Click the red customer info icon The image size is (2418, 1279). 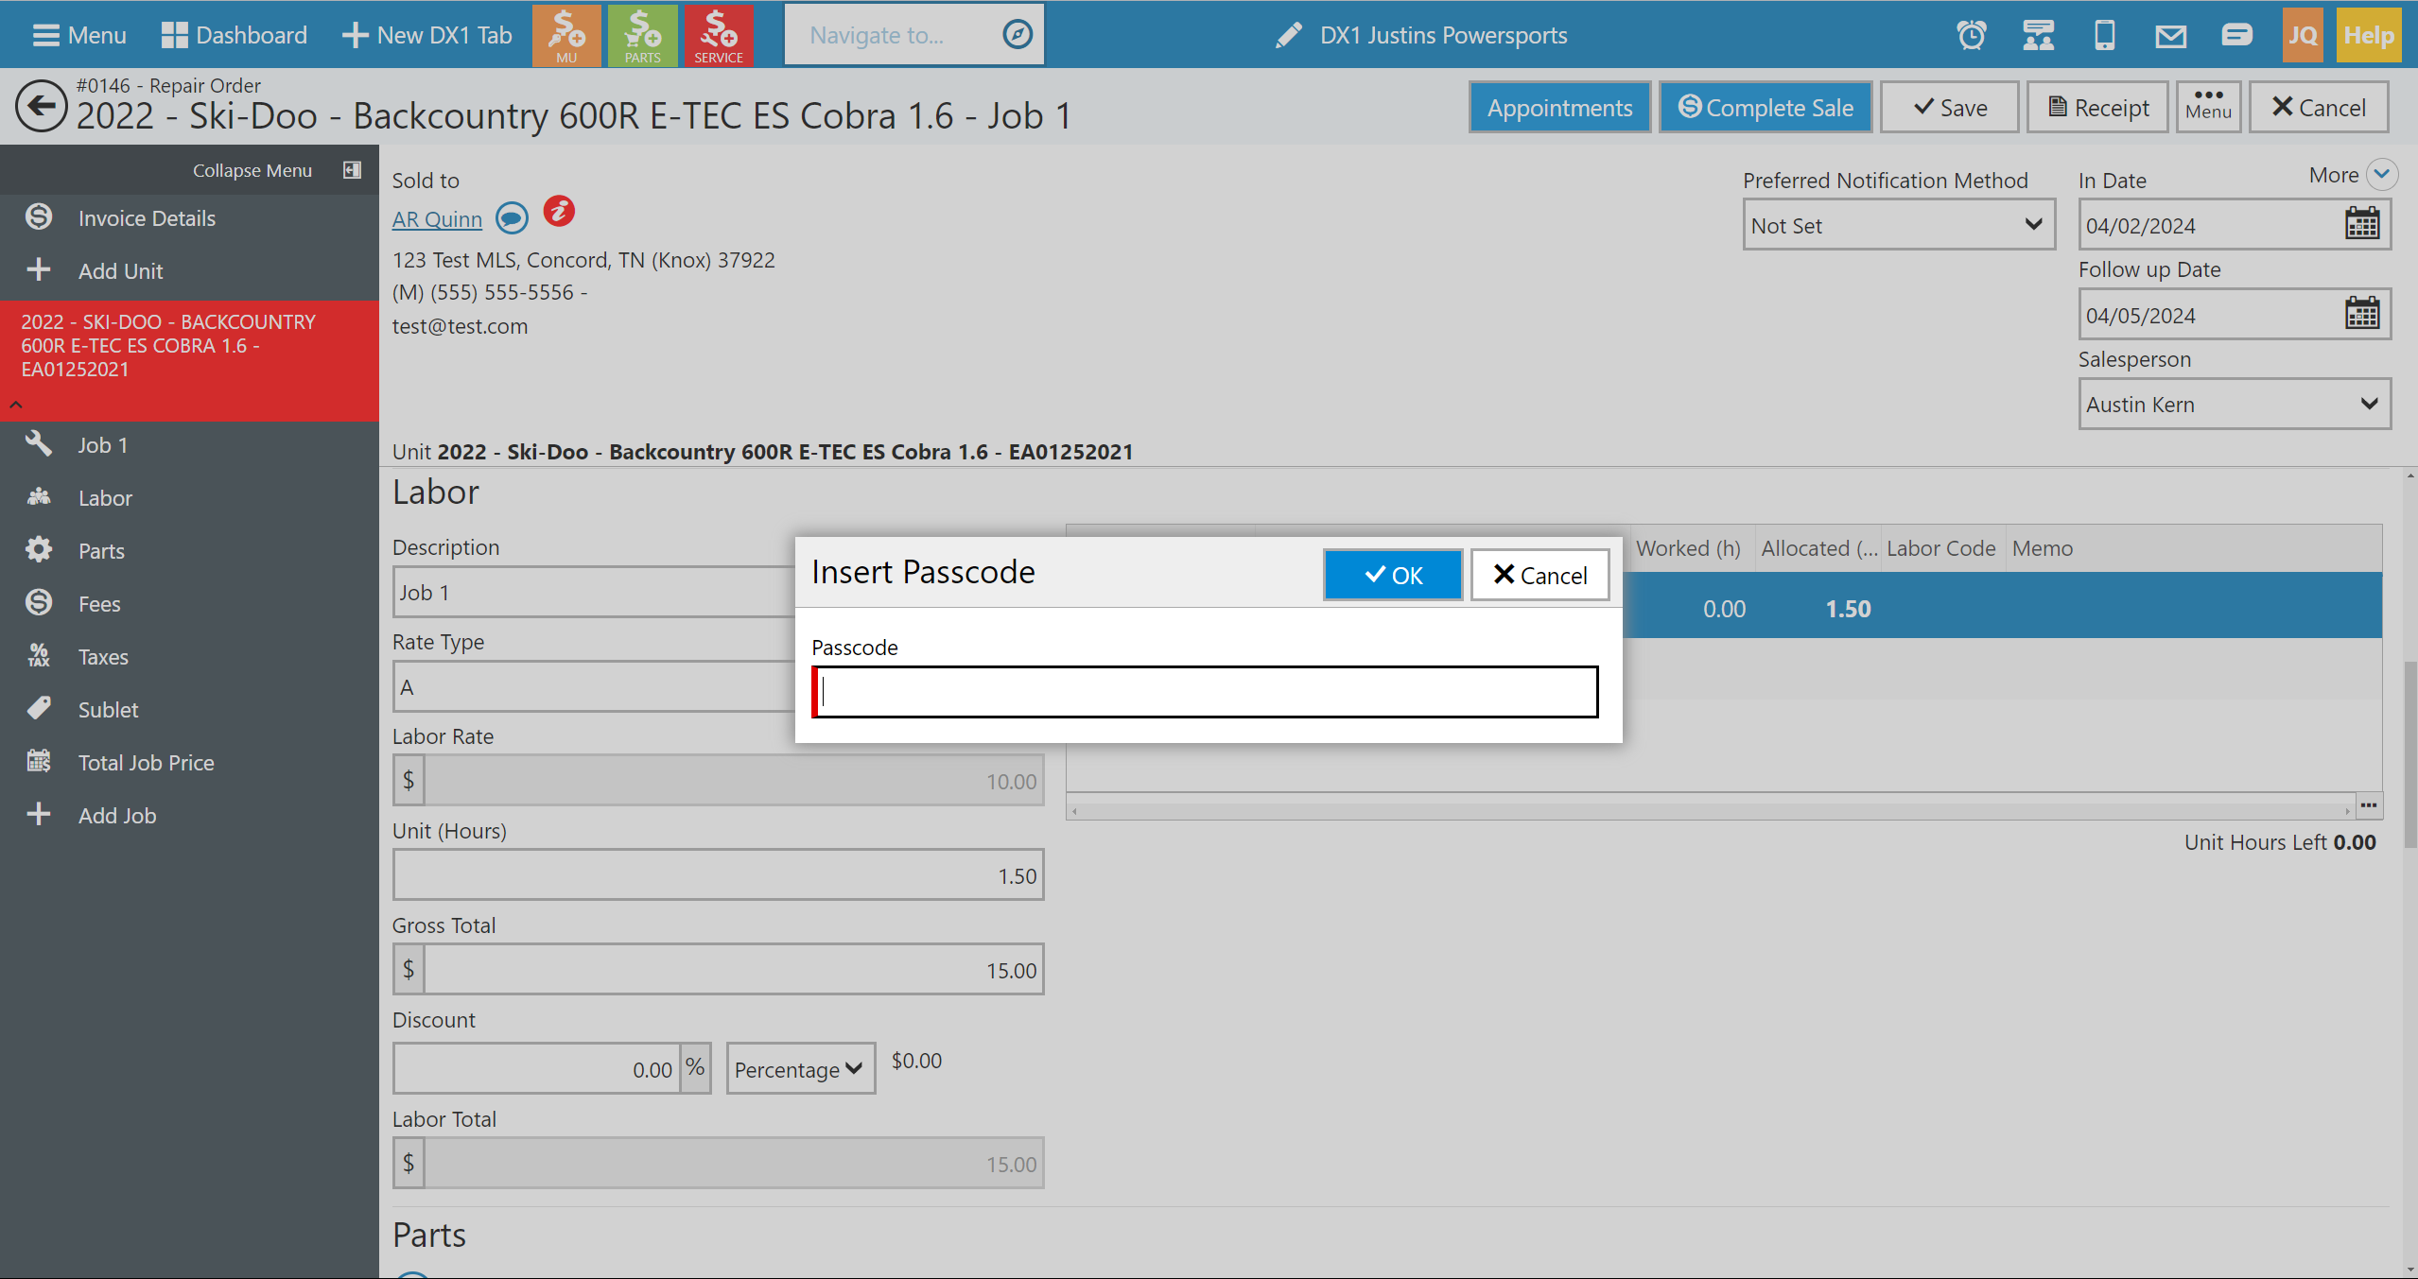[x=559, y=212]
